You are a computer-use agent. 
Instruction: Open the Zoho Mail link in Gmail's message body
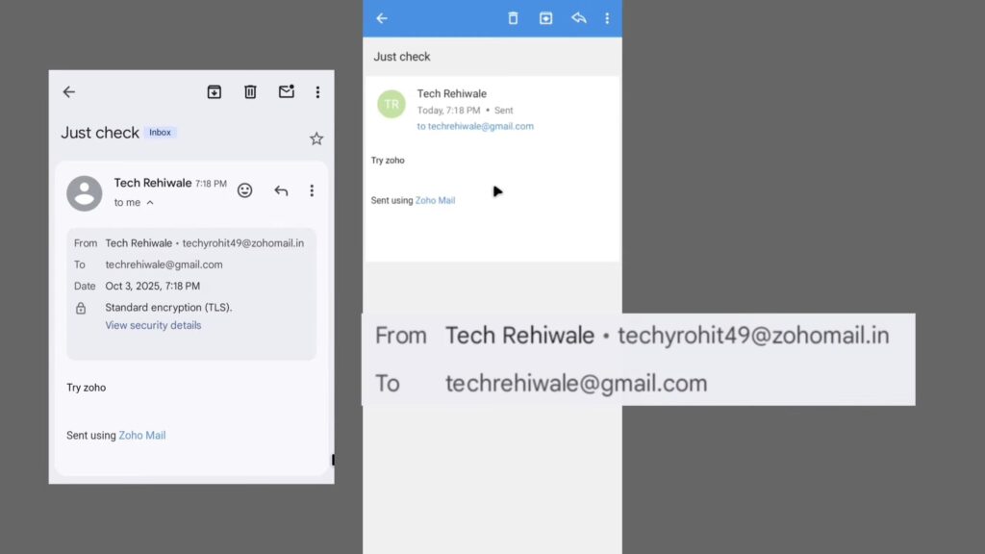click(x=142, y=436)
